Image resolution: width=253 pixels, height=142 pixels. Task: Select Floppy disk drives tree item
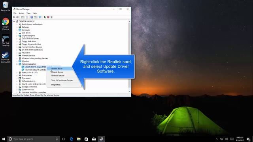(x=29, y=41)
